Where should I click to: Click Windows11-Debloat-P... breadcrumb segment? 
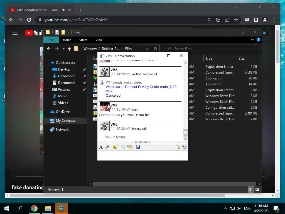point(101,49)
